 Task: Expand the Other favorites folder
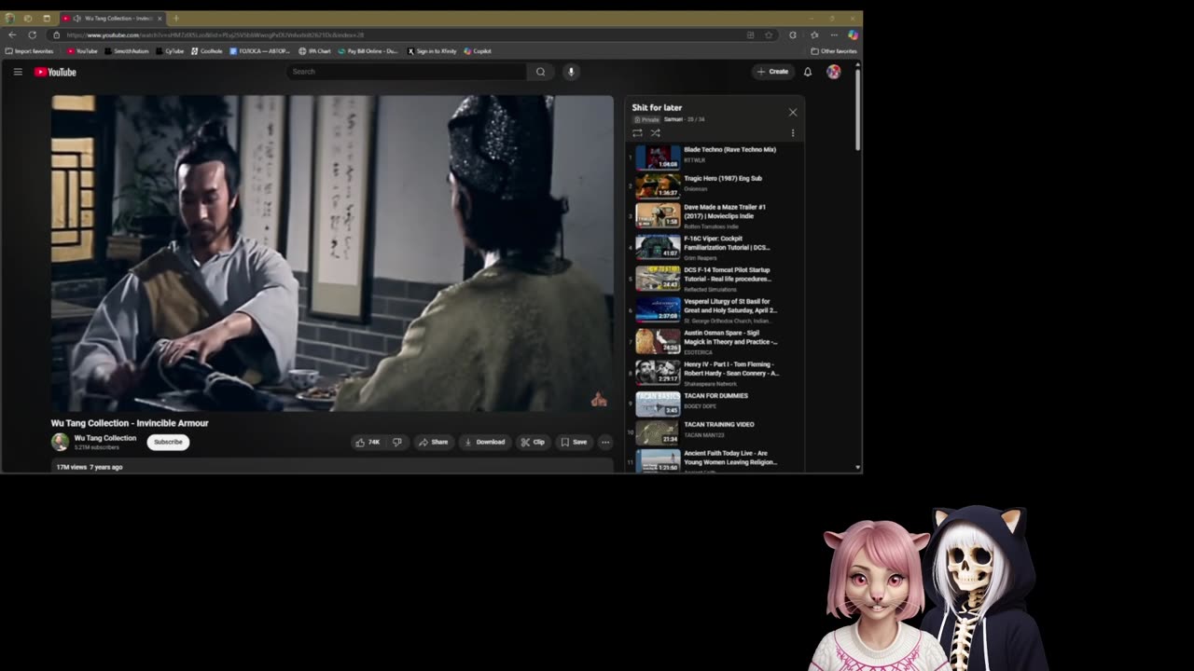click(x=834, y=51)
